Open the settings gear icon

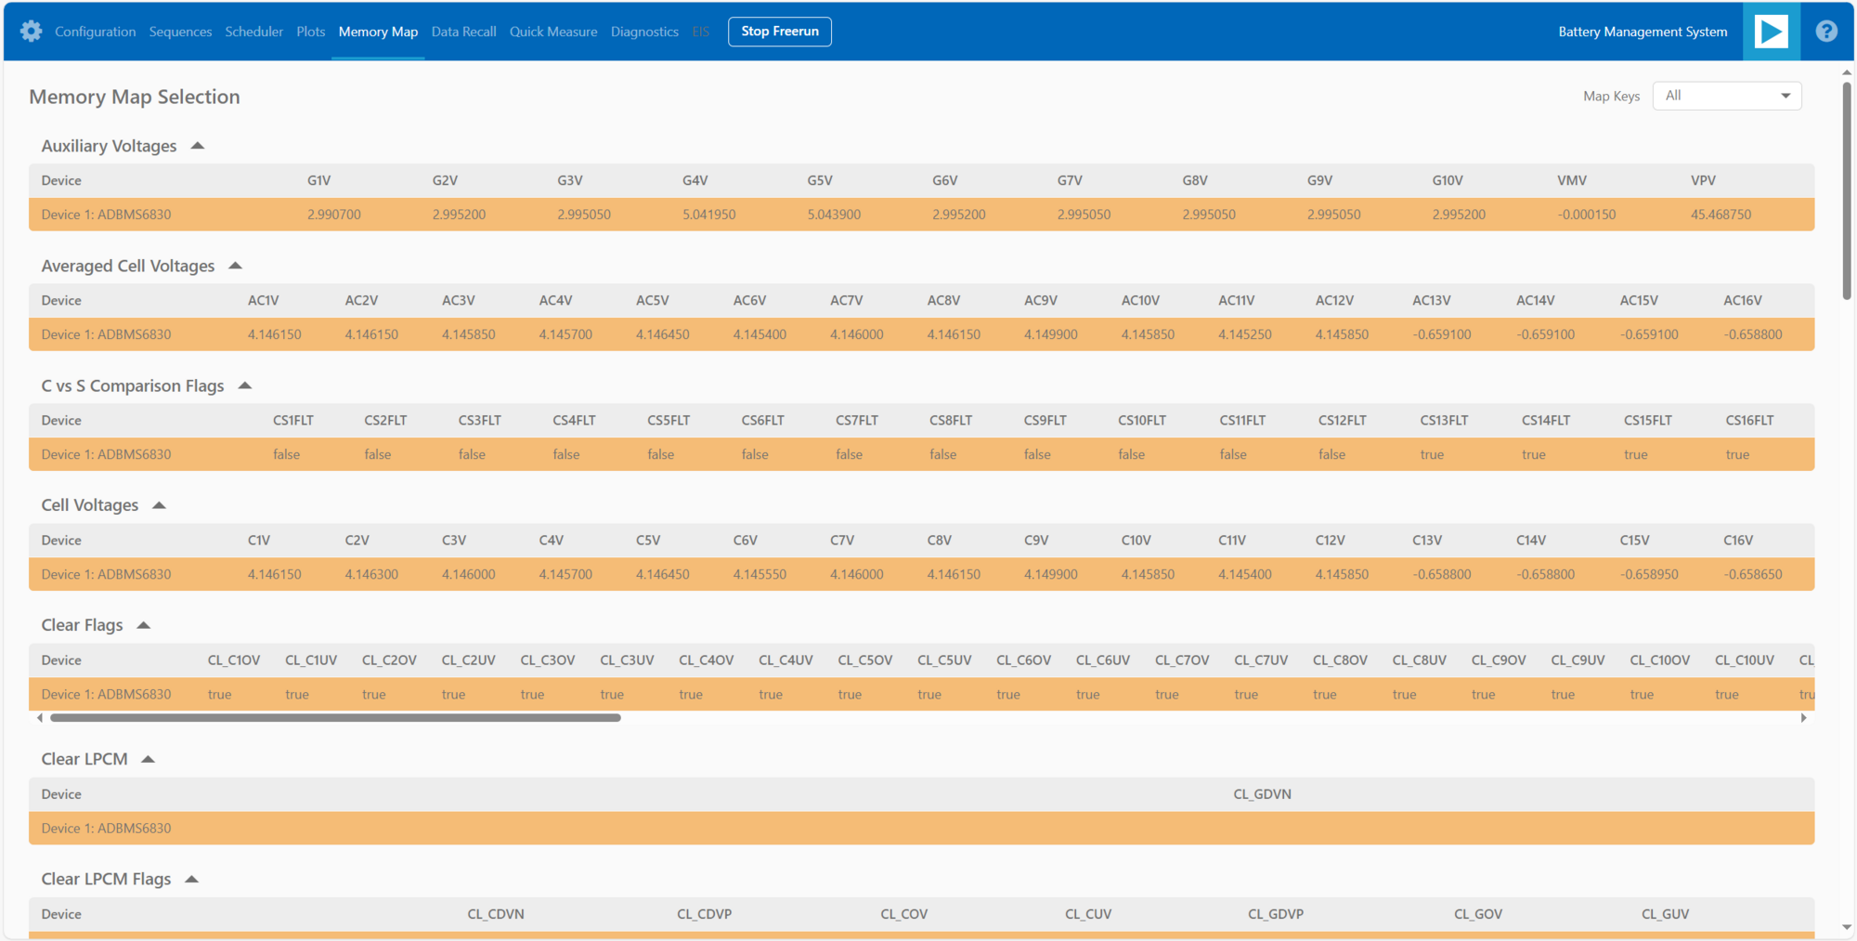(31, 31)
